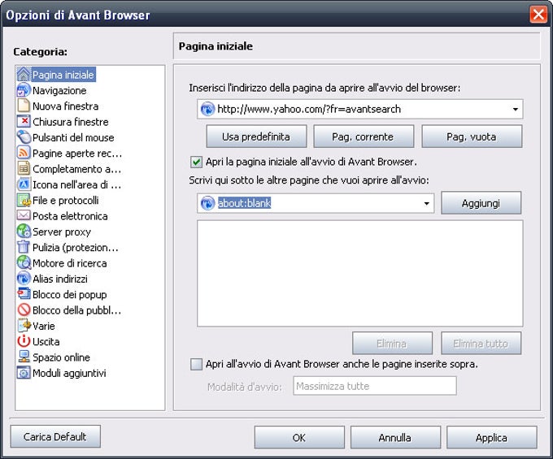The height and width of the screenshot is (459, 553).
Task: Close the Opzioni di Avant Browser dialog
Action: [x=538, y=15]
